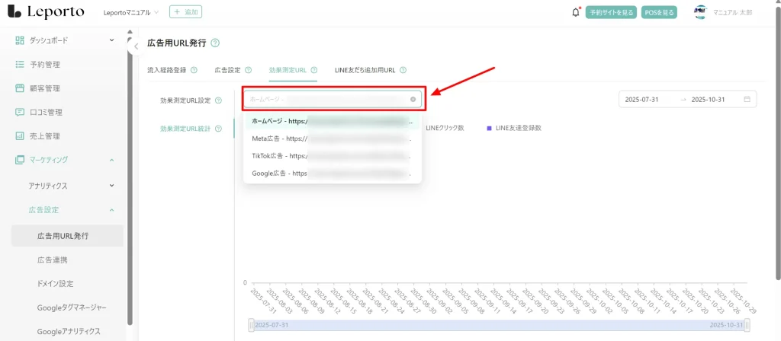Viewport: 781px width, 341px height.
Task: Click the left handle of date range slider
Action: (x=251, y=325)
